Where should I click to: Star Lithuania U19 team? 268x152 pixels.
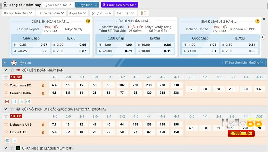click(6, 124)
